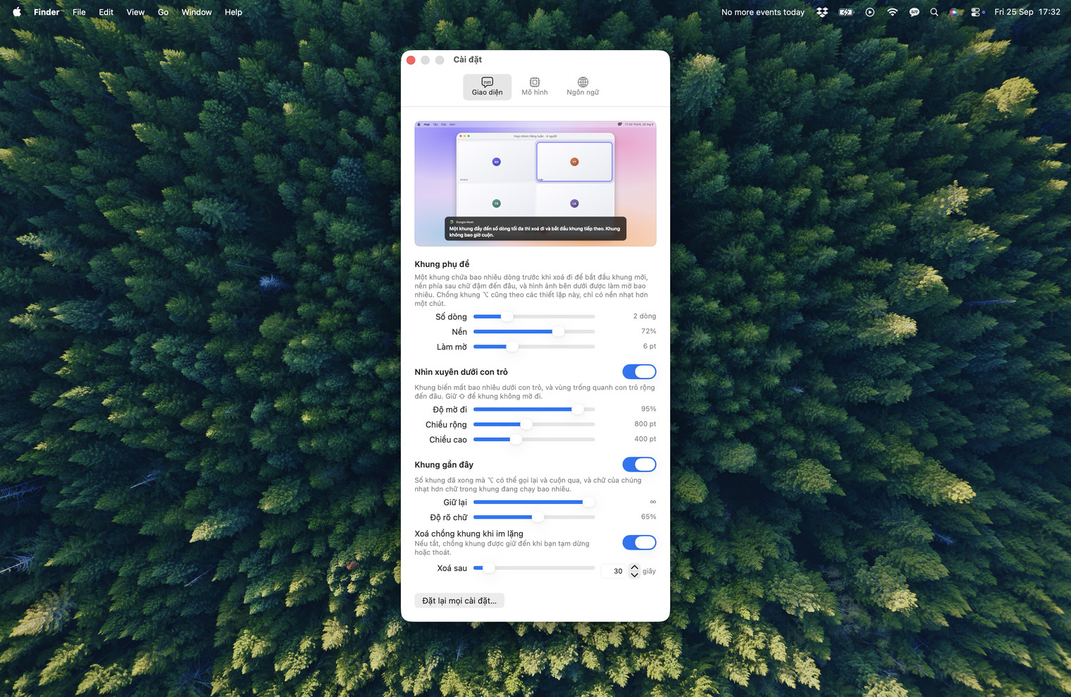Viewport: 1071px width, 697px height.
Task: Click the speech bubble menu bar icon
Action: (914, 12)
